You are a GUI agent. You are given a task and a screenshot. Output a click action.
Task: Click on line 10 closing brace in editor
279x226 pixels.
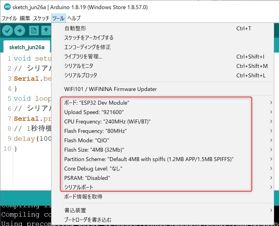pos(16,149)
